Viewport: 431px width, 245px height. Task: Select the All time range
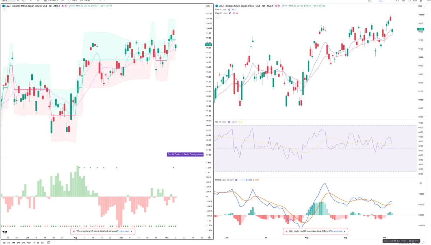42,243
